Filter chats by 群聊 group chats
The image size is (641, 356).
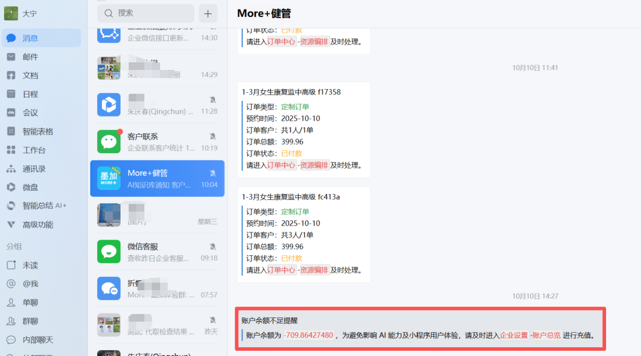(30, 321)
